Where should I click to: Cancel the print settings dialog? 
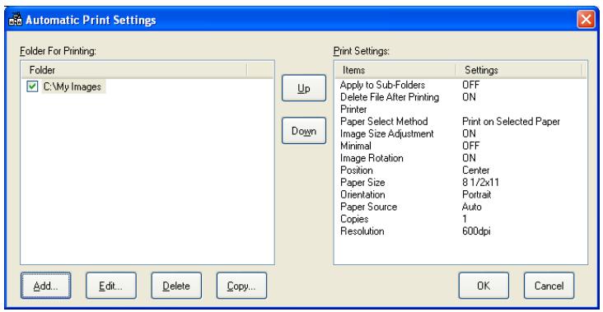[x=549, y=286]
